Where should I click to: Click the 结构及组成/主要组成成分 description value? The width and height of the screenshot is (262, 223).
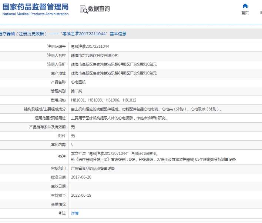(147, 109)
